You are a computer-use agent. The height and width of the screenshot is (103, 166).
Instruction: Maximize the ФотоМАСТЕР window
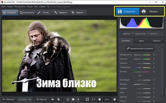click(156, 2)
